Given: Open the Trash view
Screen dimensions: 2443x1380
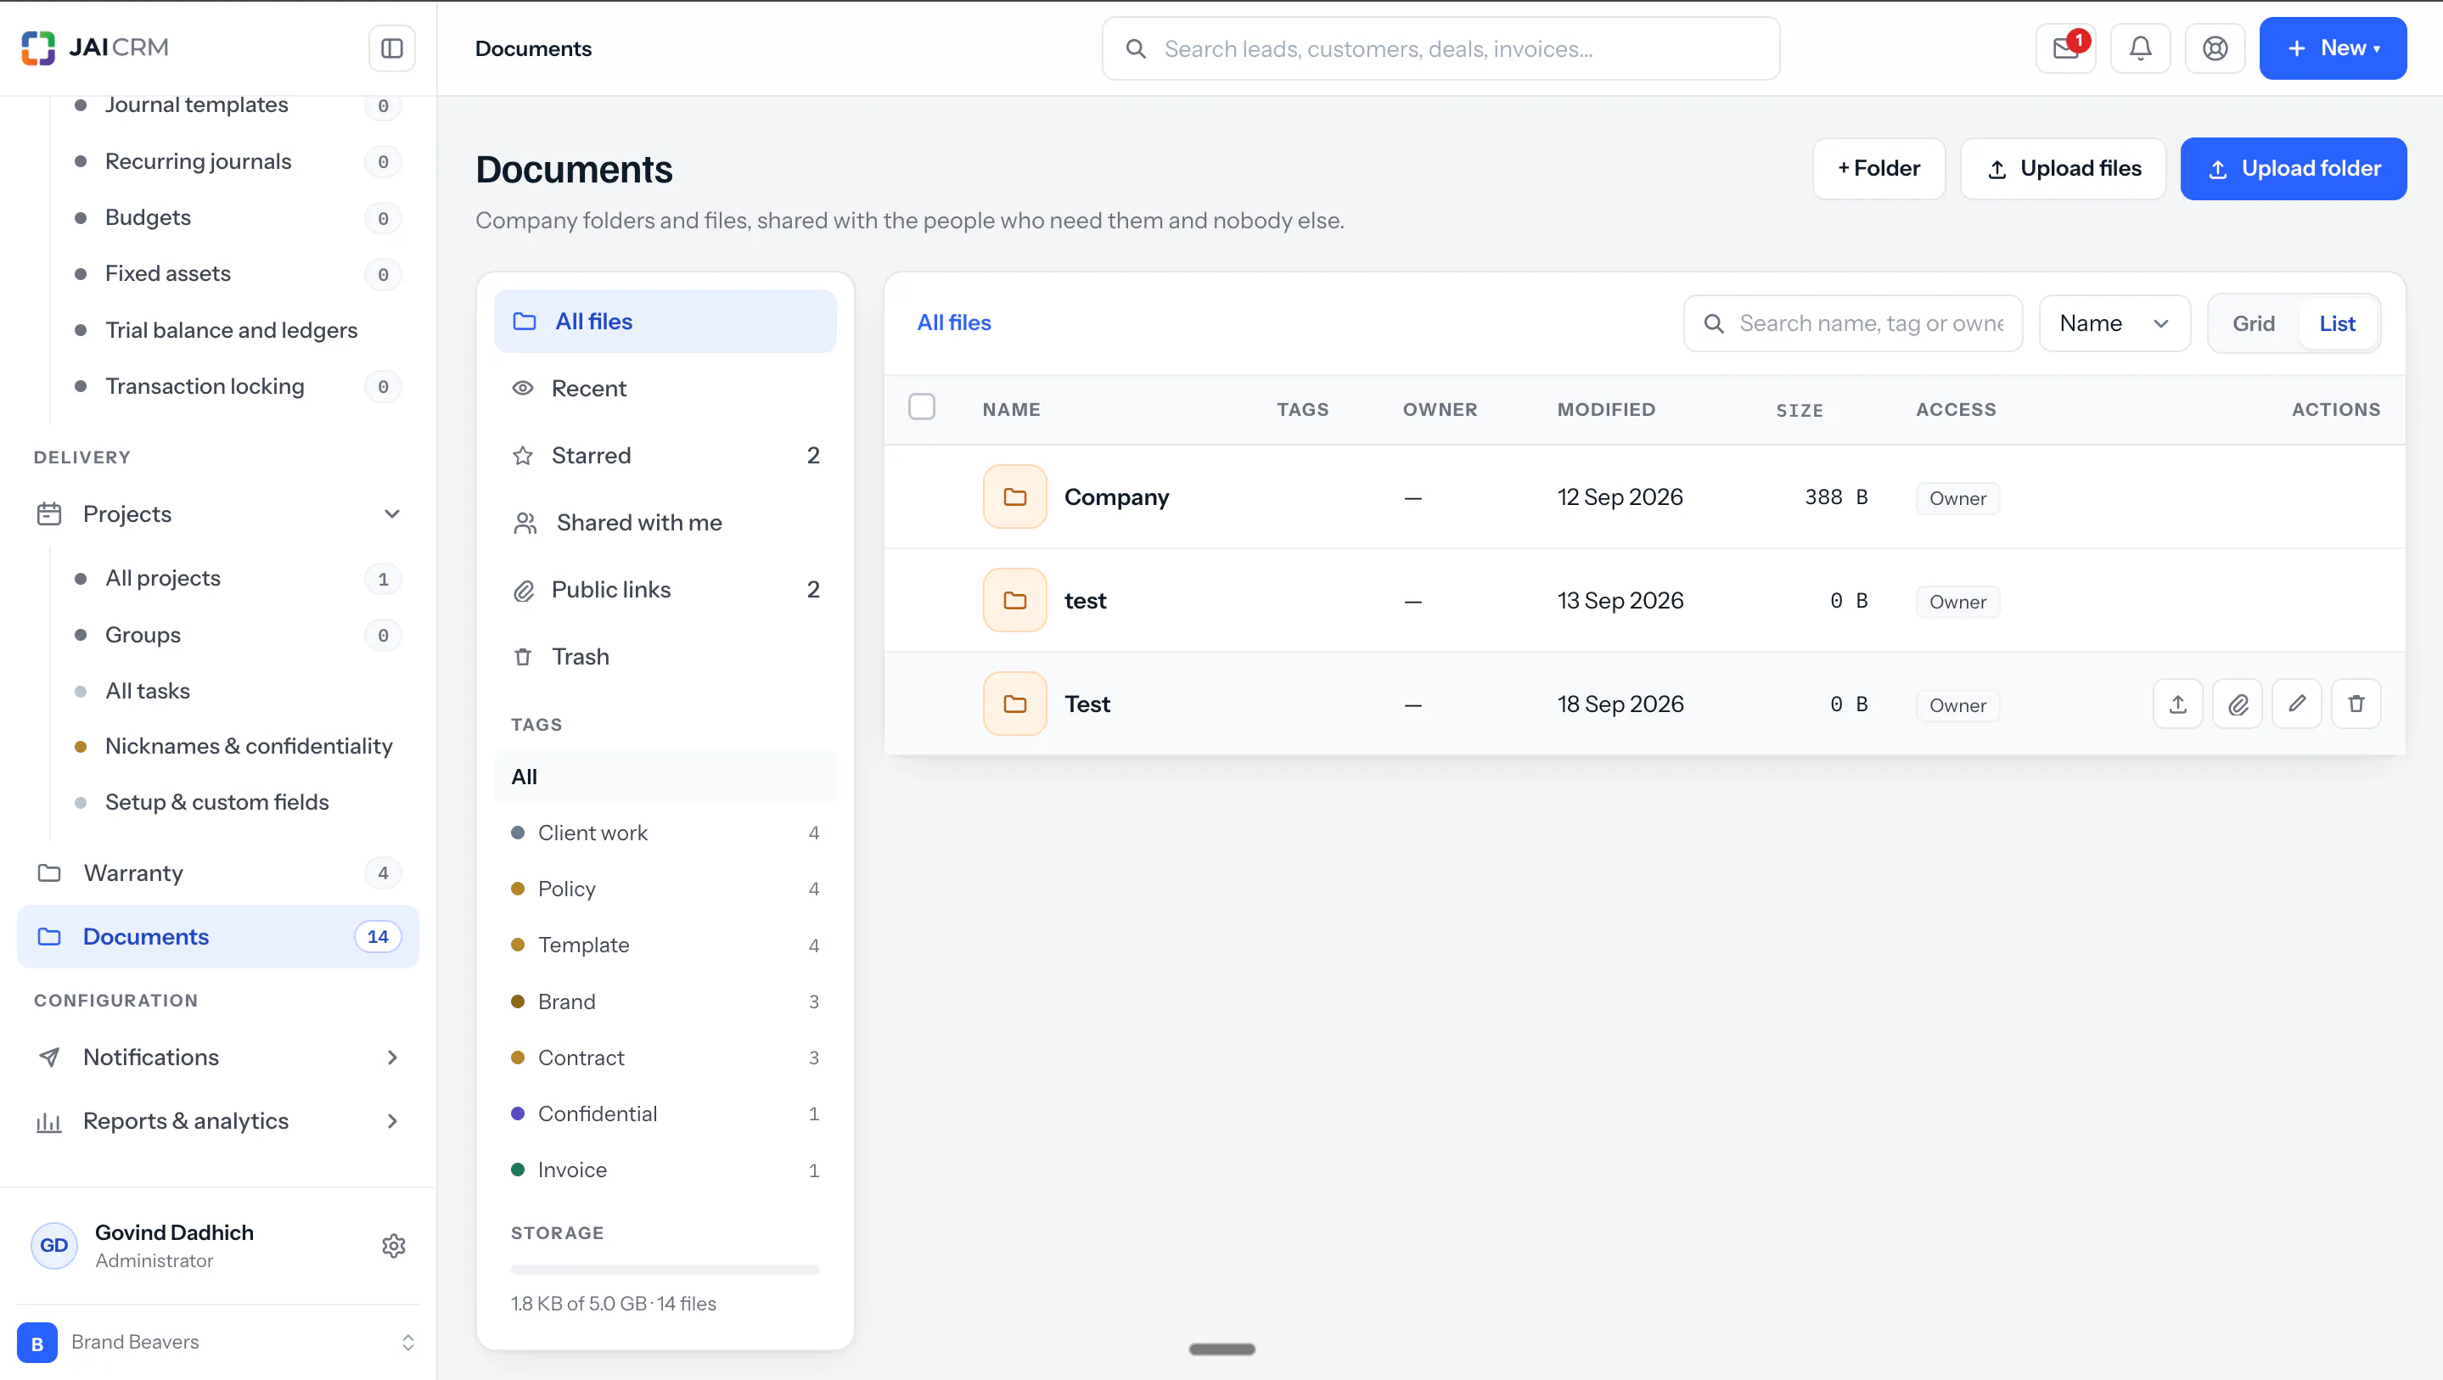Looking at the screenshot, I should (x=665, y=657).
